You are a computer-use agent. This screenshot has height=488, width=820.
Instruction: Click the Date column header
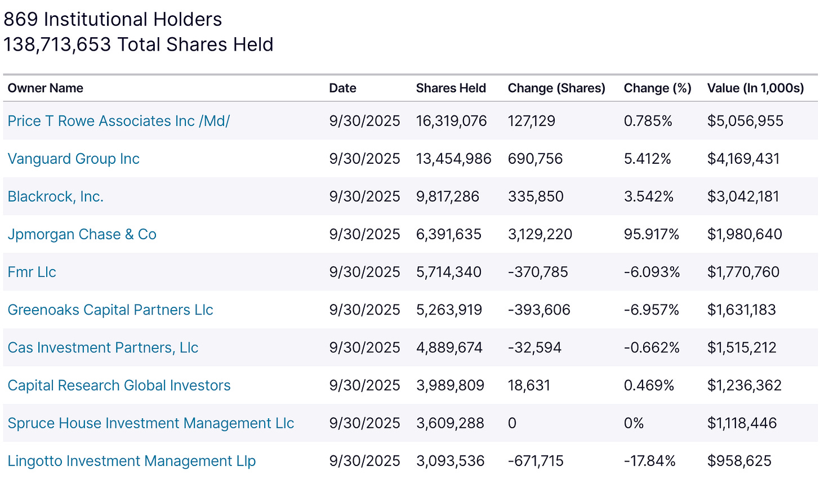point(342,88)
